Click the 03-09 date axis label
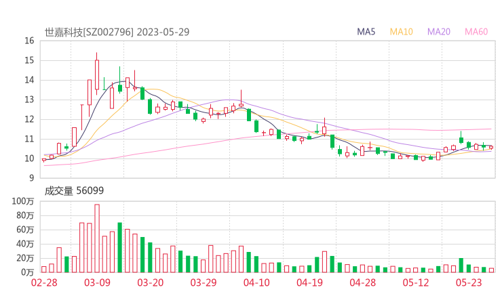This screenshot has width=502, height=298. click(97, 282)
